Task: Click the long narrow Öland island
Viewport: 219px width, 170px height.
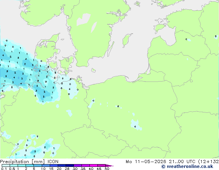Action: (111, 49)
